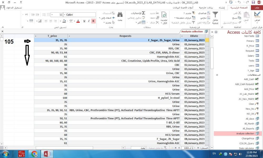Open Access from the Windows taskbar
Viewport: 263px width, 158px height.
pos(47,154)
